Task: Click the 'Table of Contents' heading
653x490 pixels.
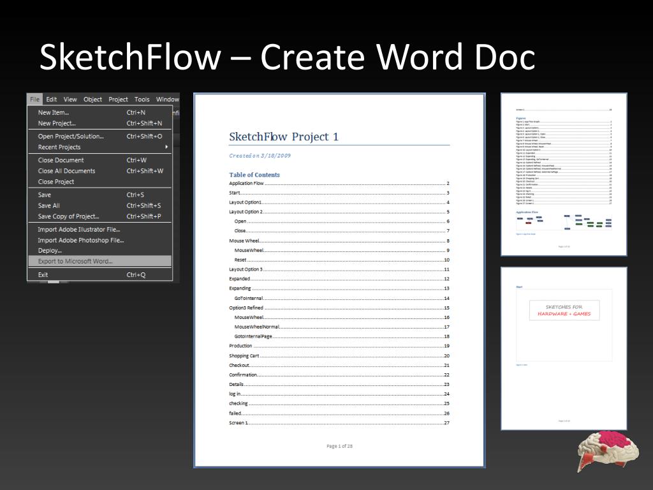Action: click(x=254, y=175)
